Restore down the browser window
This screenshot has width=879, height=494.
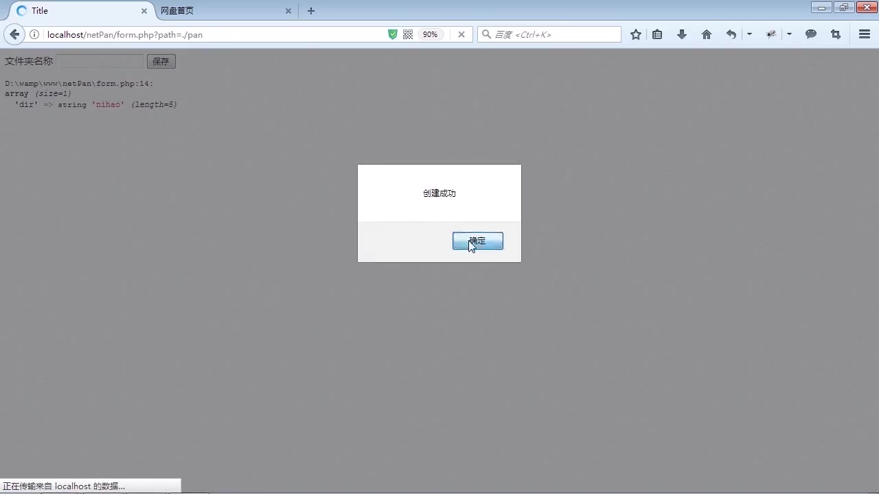point(844,8)
